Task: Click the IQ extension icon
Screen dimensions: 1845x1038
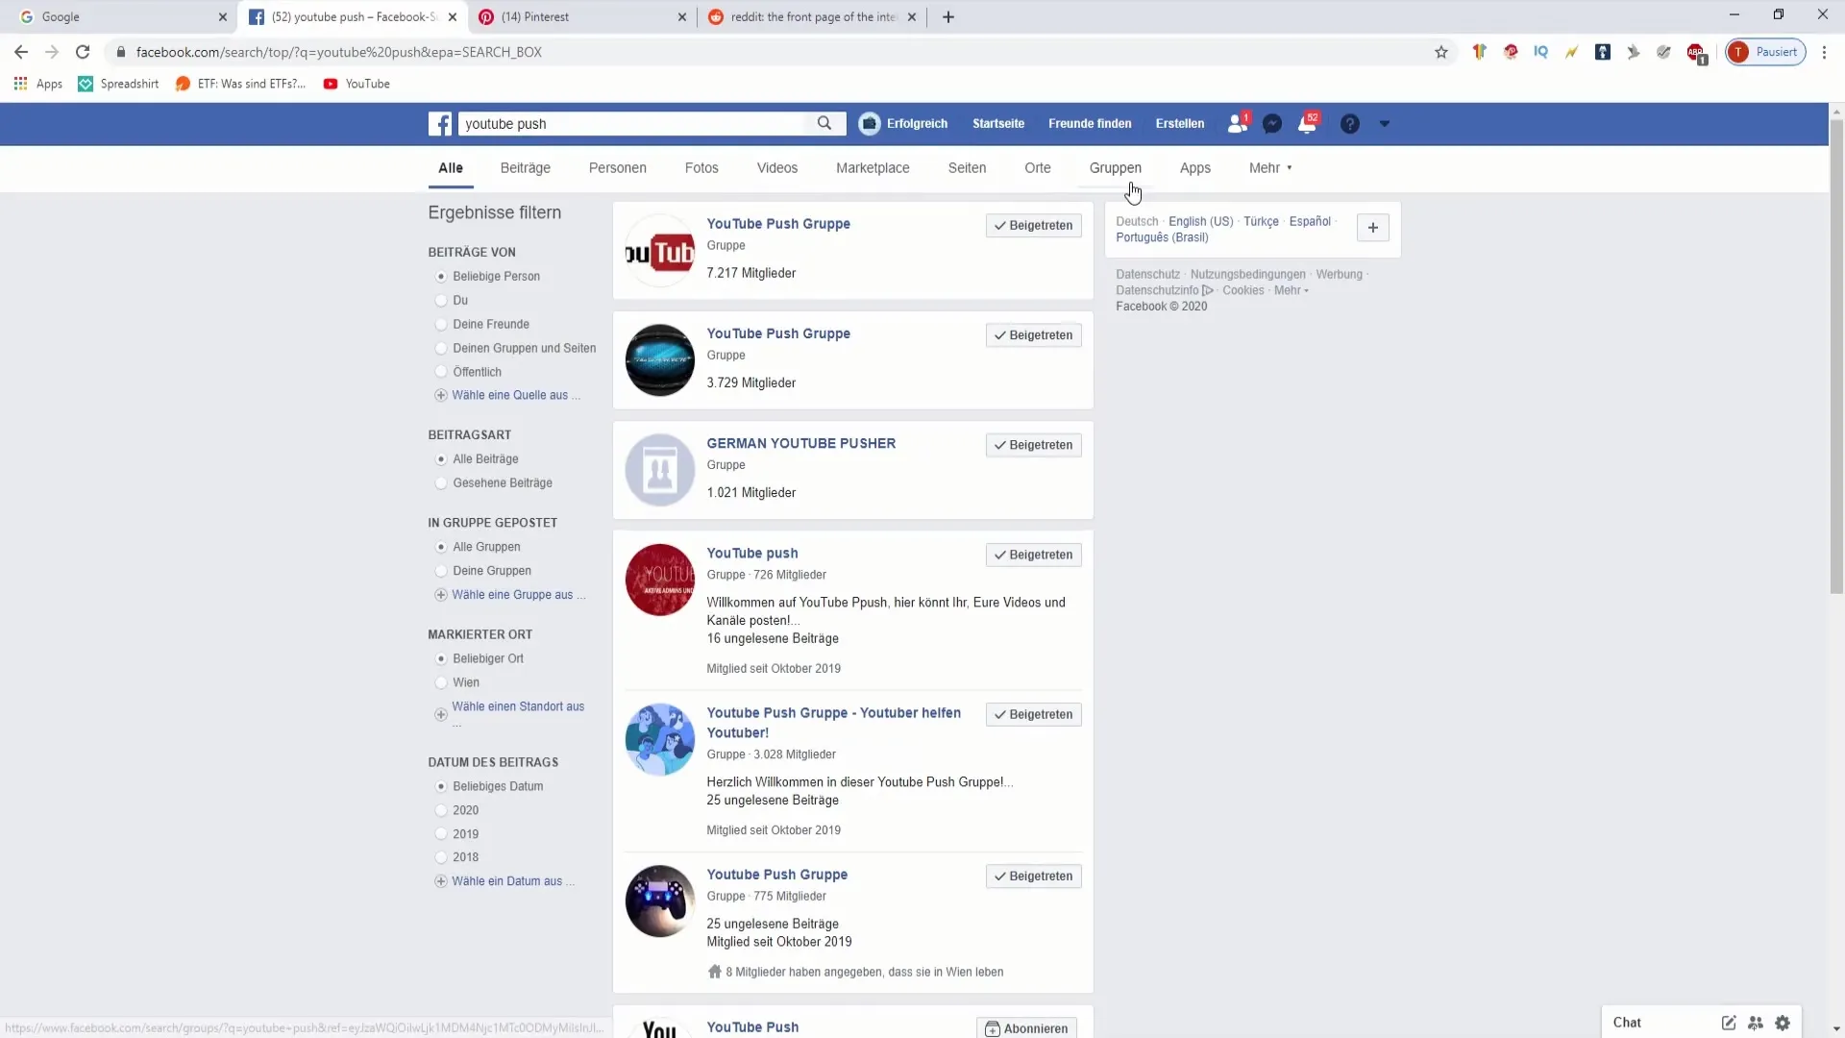Action: point(1541,52)
